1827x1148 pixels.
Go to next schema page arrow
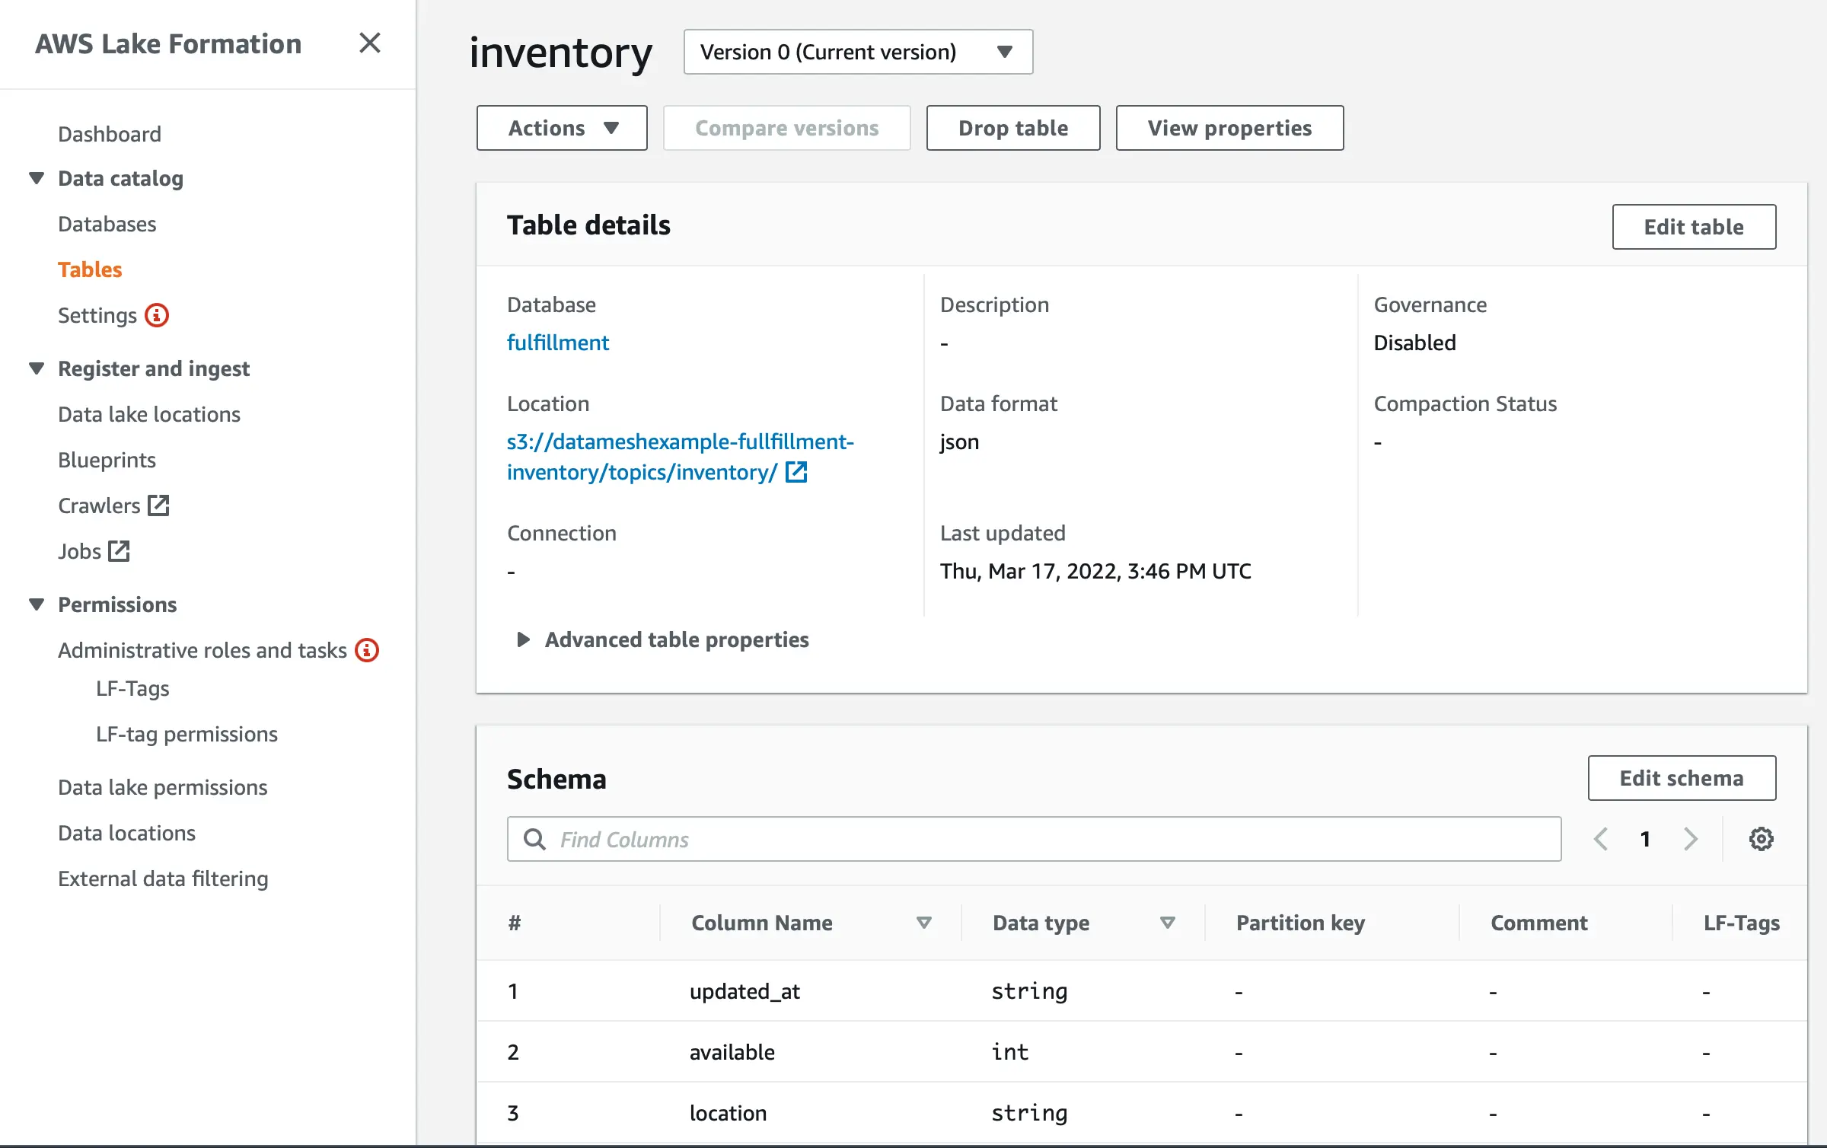(1691, 839)
